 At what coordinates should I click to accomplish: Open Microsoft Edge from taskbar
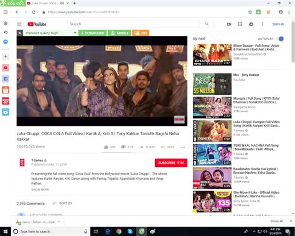point(108,232)
